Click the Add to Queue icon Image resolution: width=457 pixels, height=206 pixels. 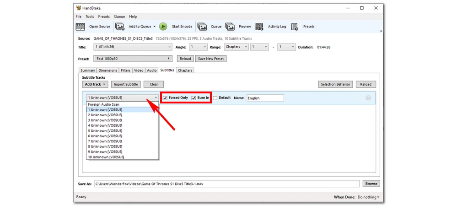pos(120,27)
